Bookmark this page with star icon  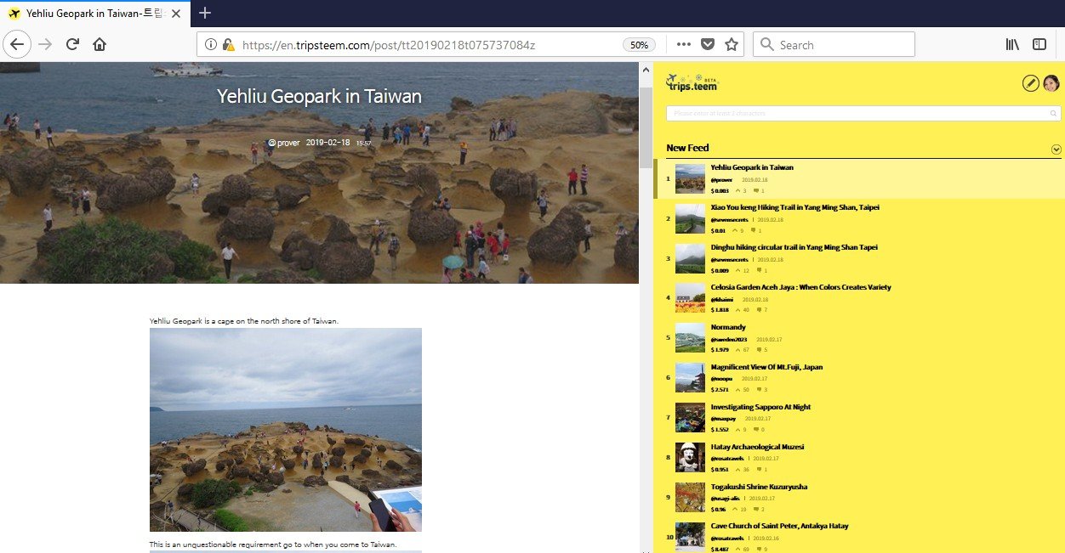pyautogui.click(x=732, y=44)
